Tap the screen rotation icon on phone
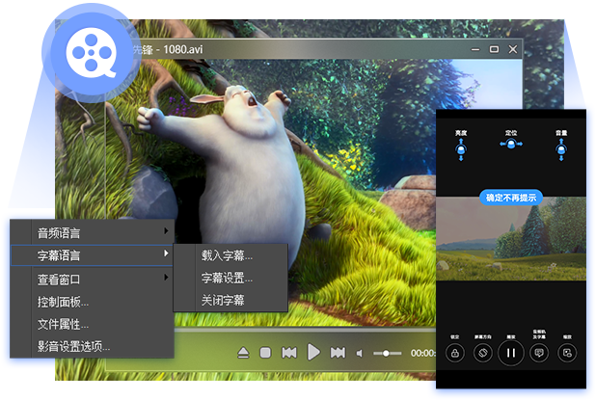 (483, 354)
